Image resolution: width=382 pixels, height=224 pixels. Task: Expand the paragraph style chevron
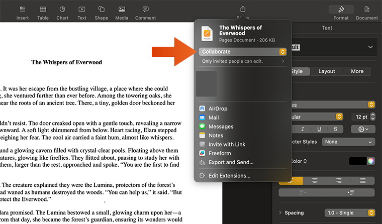(370, 47)
